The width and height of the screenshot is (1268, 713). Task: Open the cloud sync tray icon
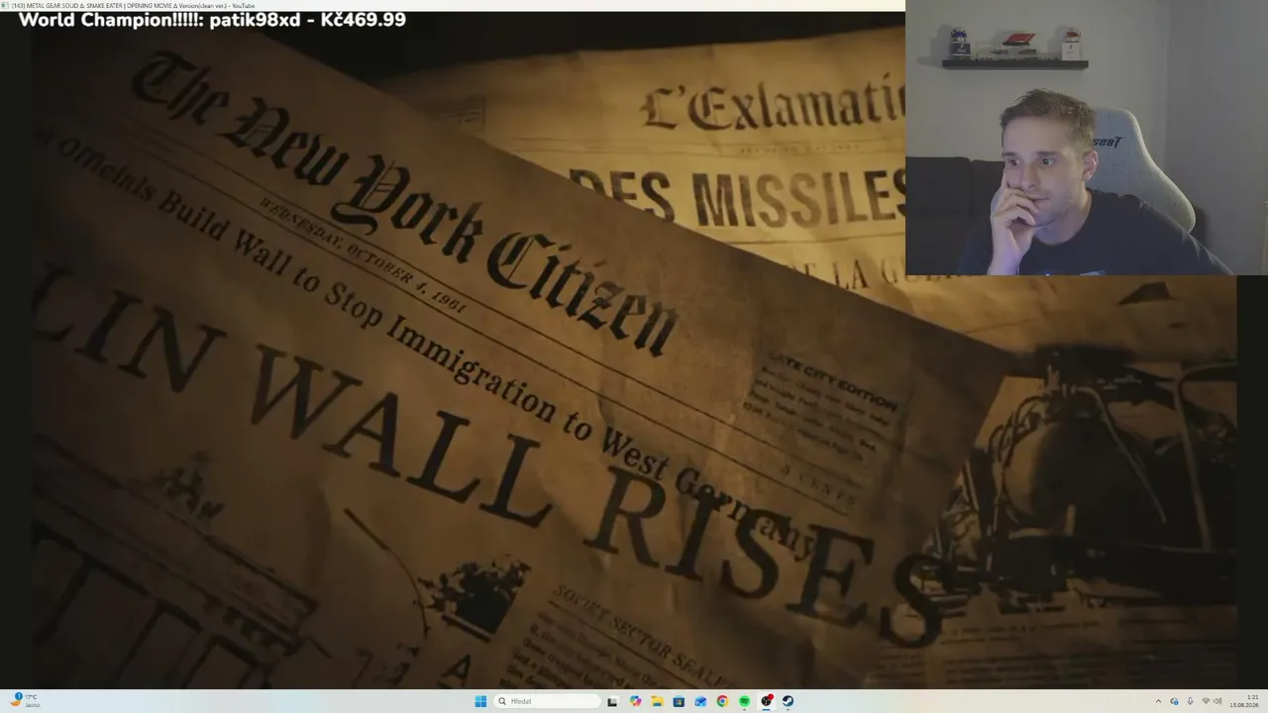tap(1174, 701)
